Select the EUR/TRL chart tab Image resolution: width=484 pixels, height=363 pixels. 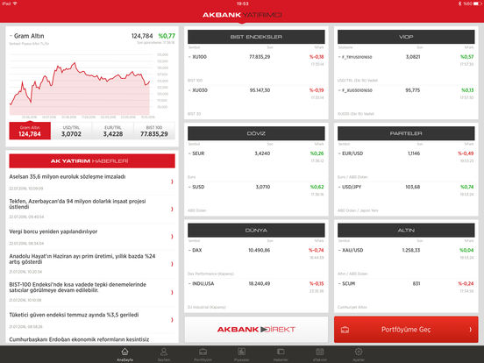pyautogui.click(x=113, y=131)
